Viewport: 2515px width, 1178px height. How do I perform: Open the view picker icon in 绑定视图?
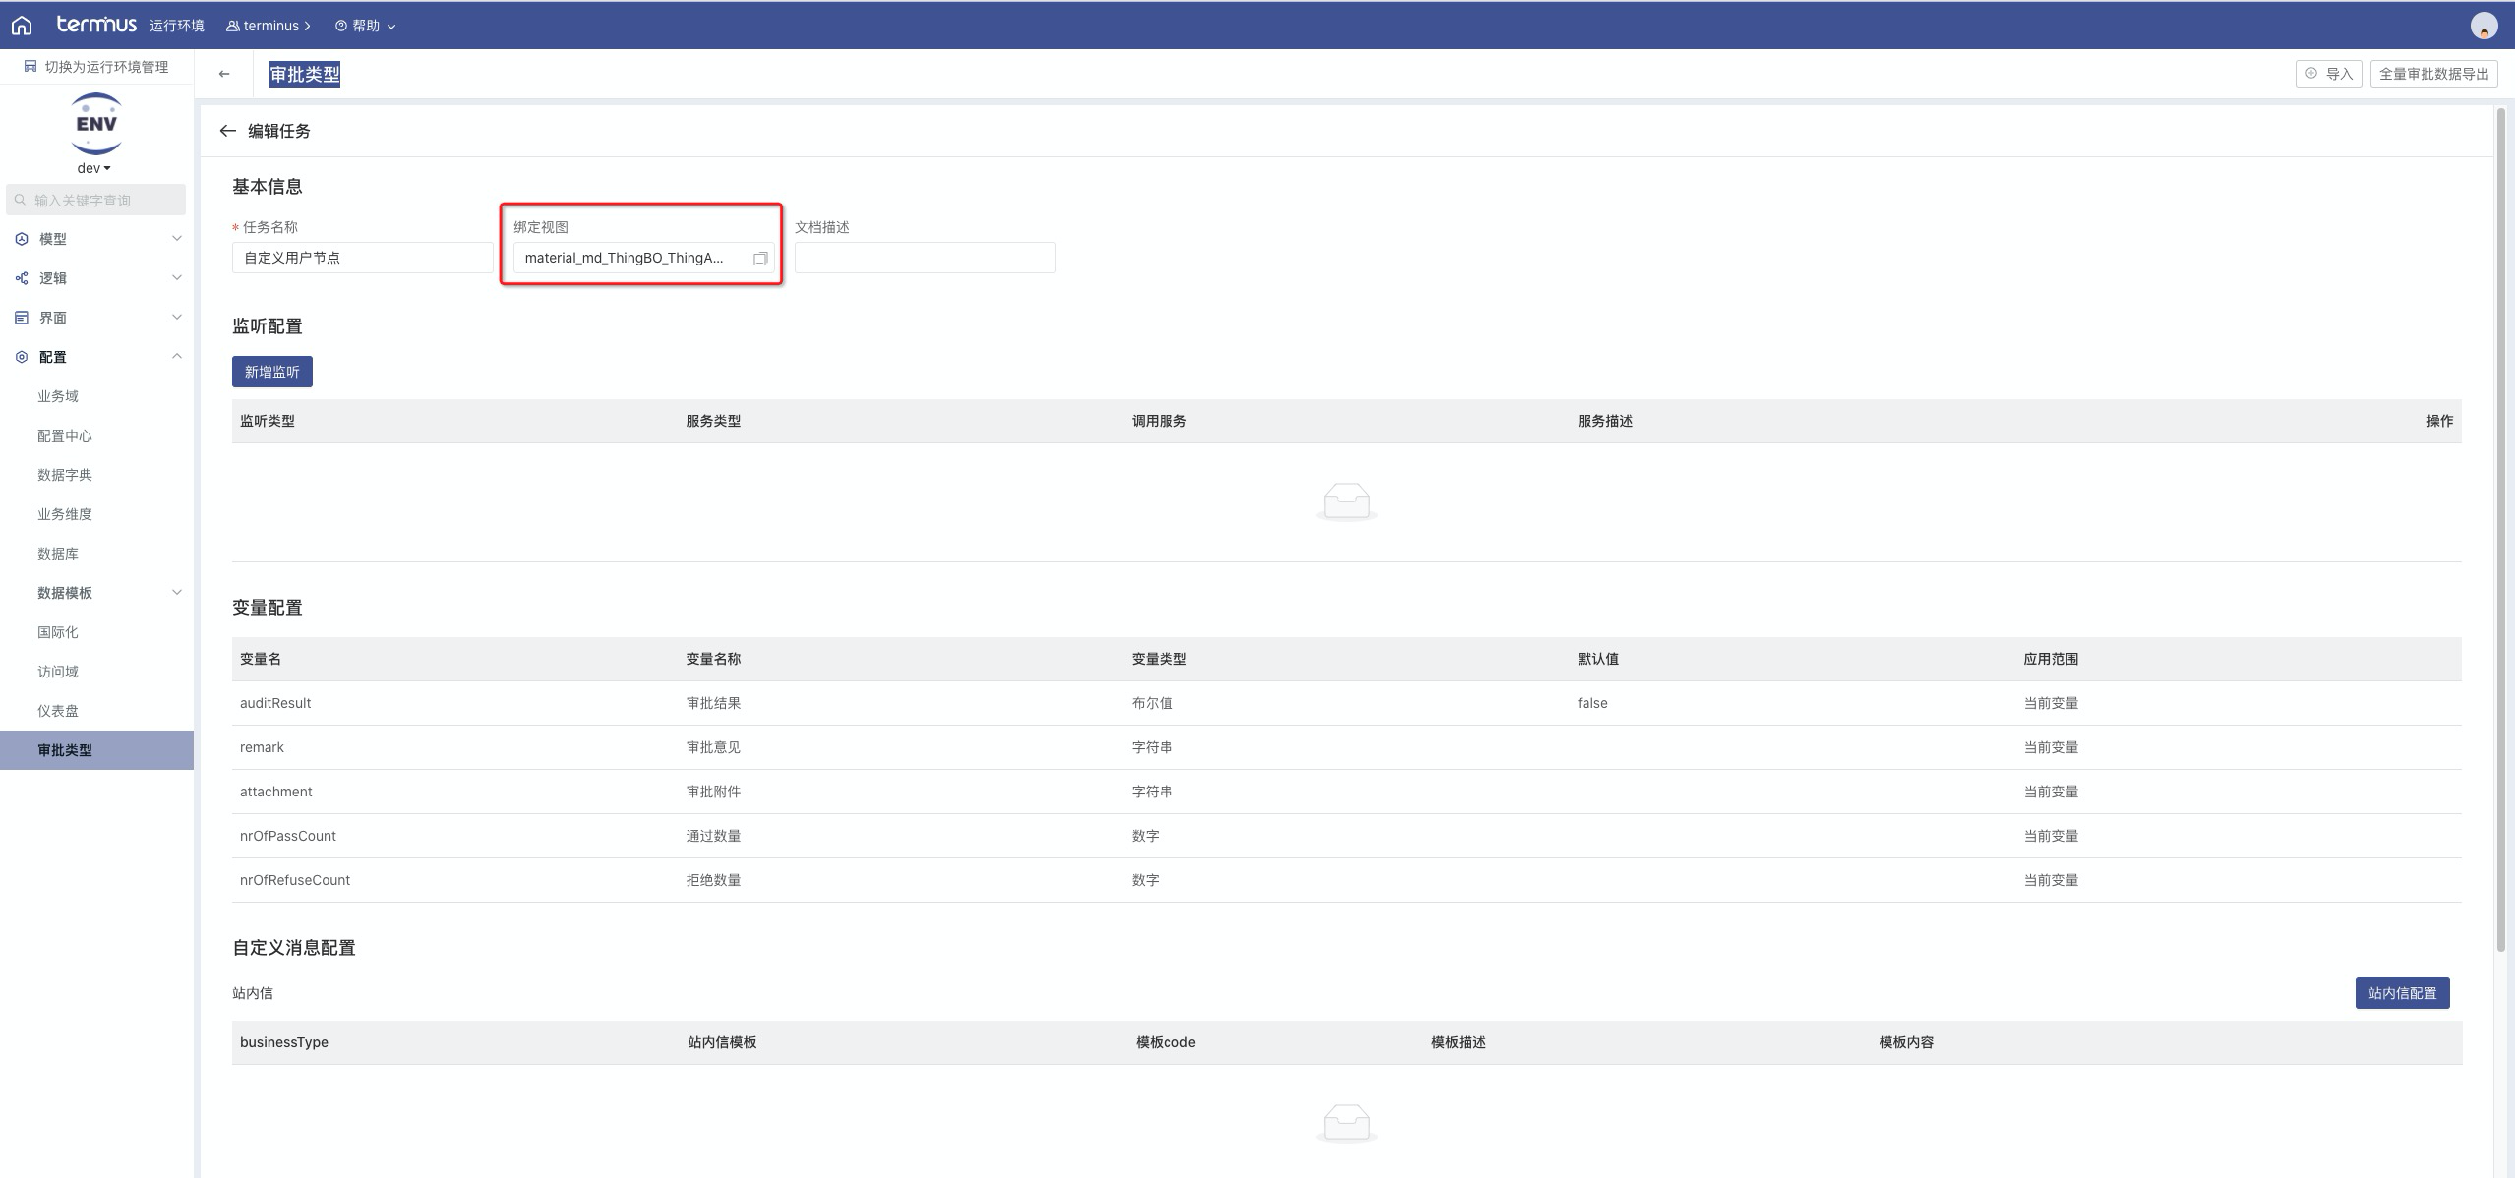760,259
